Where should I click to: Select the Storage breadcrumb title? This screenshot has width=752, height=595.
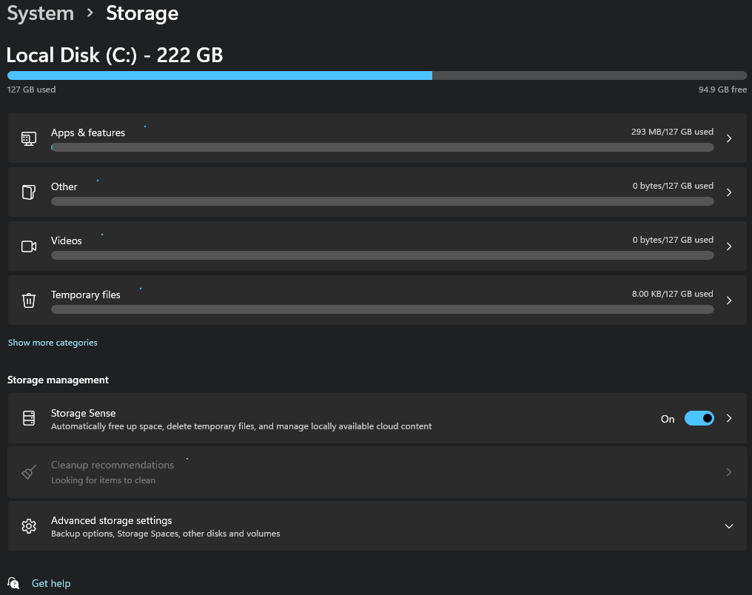[142, 13]
